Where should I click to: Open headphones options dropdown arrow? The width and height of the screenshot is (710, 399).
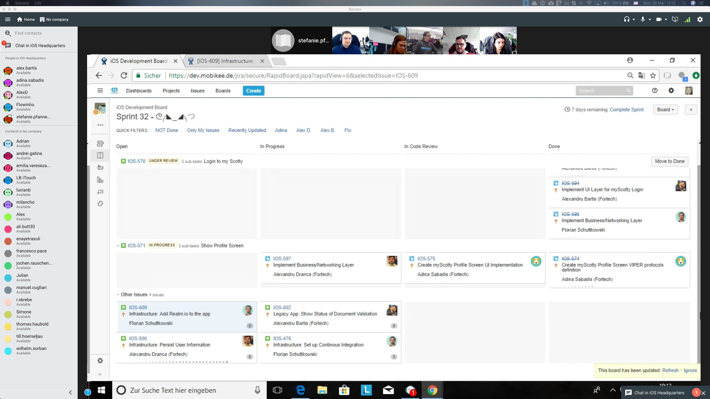(x=634, y=19)
